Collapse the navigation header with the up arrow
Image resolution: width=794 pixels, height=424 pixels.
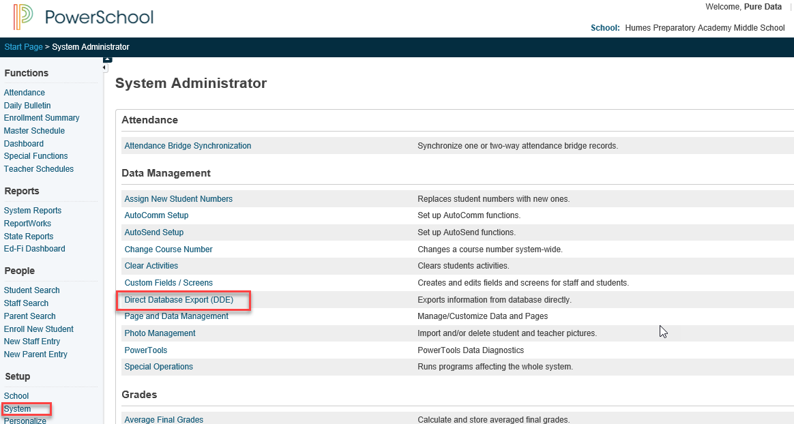tap(106, 59)
